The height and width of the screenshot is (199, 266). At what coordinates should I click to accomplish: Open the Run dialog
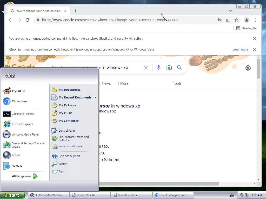[x=59, y=172]
